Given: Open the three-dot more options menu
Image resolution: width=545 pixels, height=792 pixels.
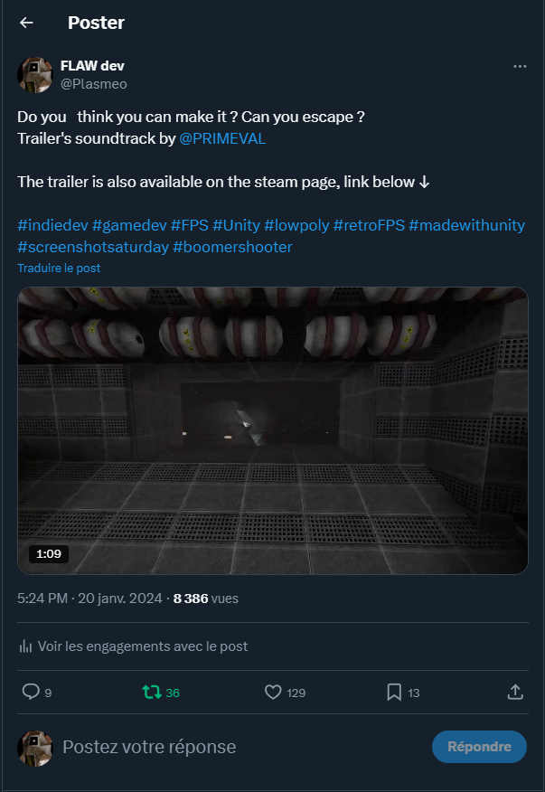Looking at the screenshot, I should click(x=519, y=67).
